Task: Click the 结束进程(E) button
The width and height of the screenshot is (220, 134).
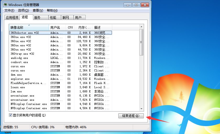Action: click(131, 116)
